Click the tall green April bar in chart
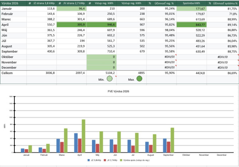The height and width of the screenshot is (167, 239). pyautogui.click(x=84, y=136)
